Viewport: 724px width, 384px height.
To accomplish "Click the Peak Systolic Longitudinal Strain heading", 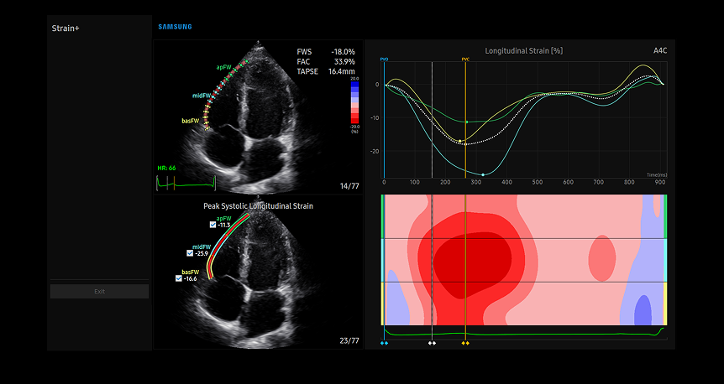I will coord(258,206).
